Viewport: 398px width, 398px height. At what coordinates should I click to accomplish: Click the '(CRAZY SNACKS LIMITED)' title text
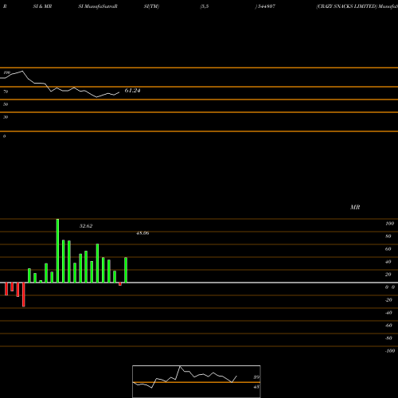coord(346,6)
